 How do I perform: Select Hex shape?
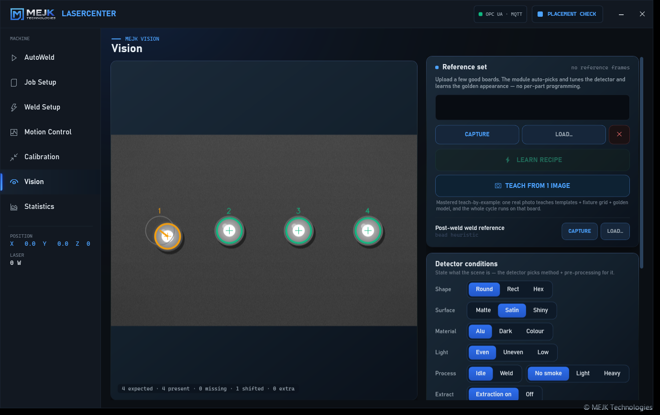(x=539, y=289)
